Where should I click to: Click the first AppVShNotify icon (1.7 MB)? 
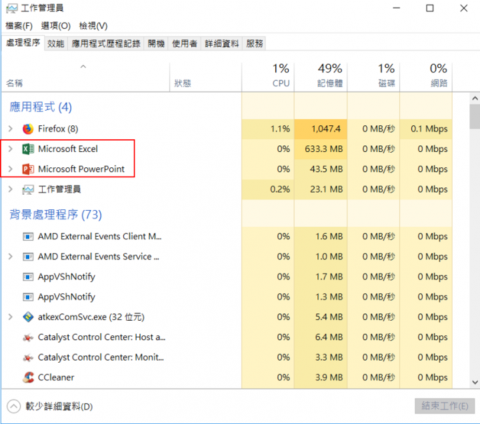[28, 277]
